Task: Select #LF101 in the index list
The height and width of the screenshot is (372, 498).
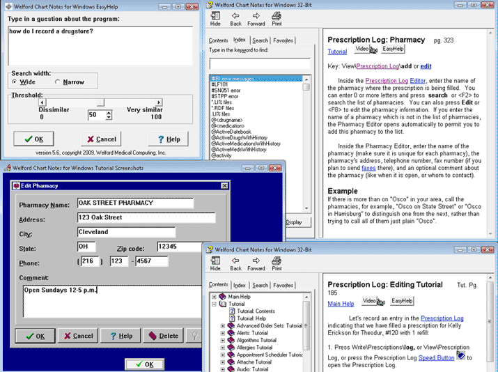Action: point(220,84)
